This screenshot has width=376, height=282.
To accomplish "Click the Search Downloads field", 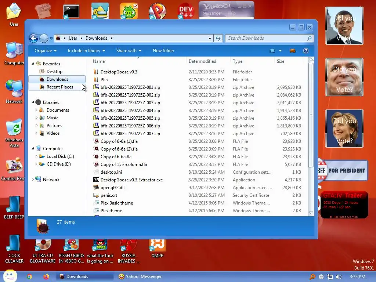I will tap(269, 38).
